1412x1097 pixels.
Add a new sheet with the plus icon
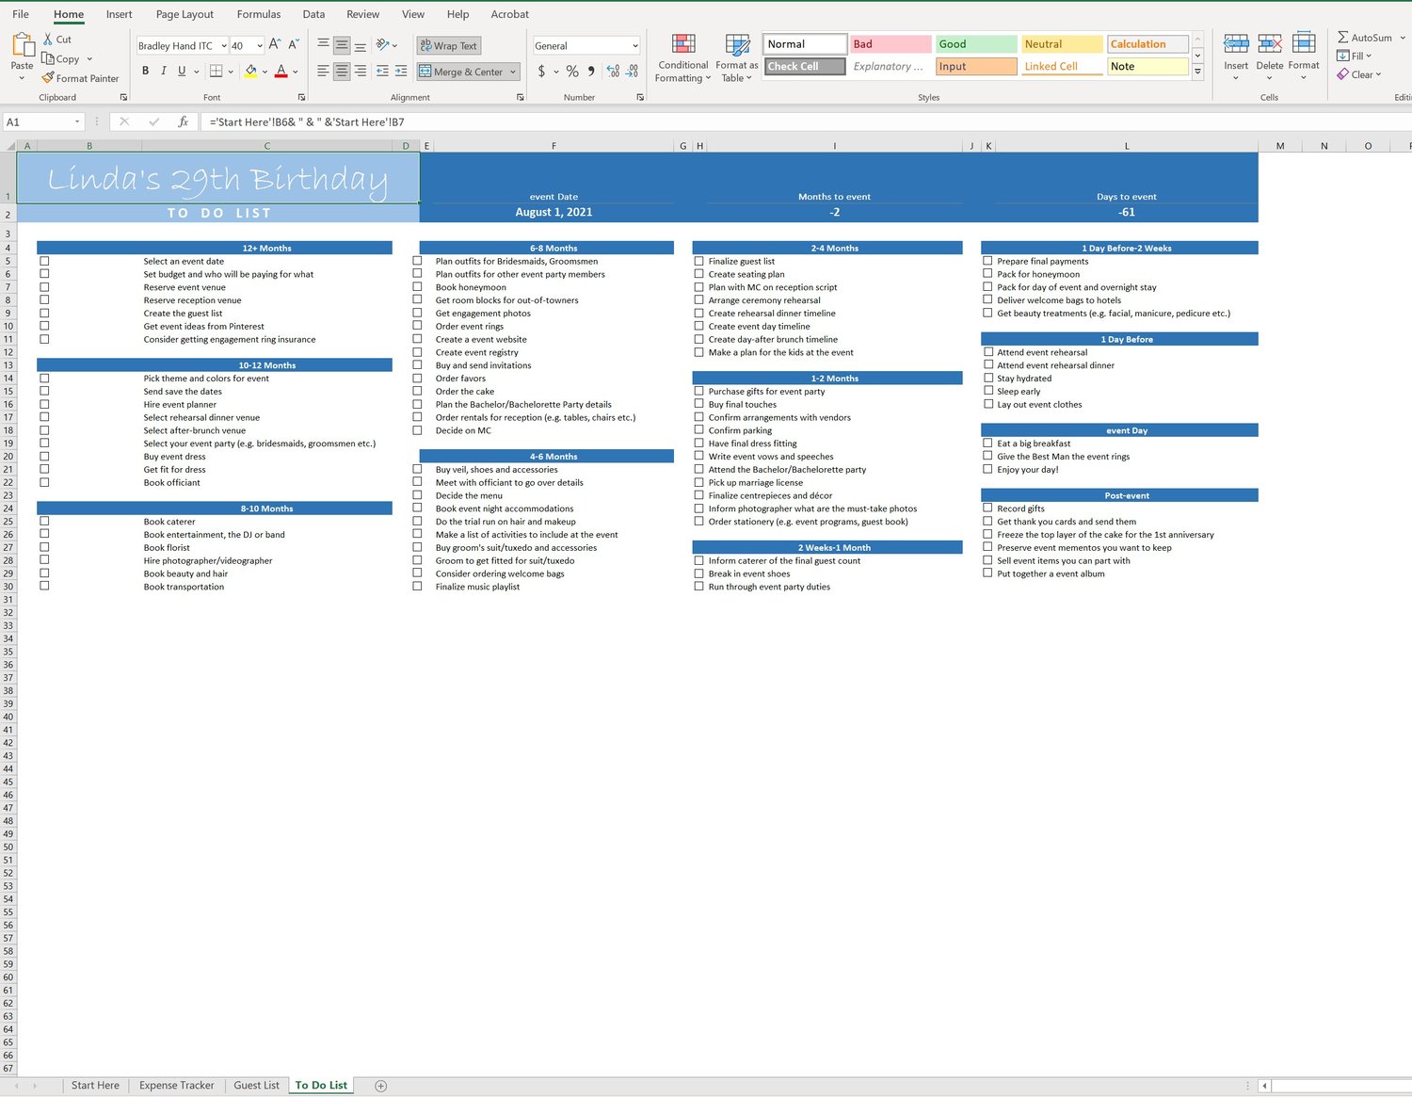pos(381,1086)
